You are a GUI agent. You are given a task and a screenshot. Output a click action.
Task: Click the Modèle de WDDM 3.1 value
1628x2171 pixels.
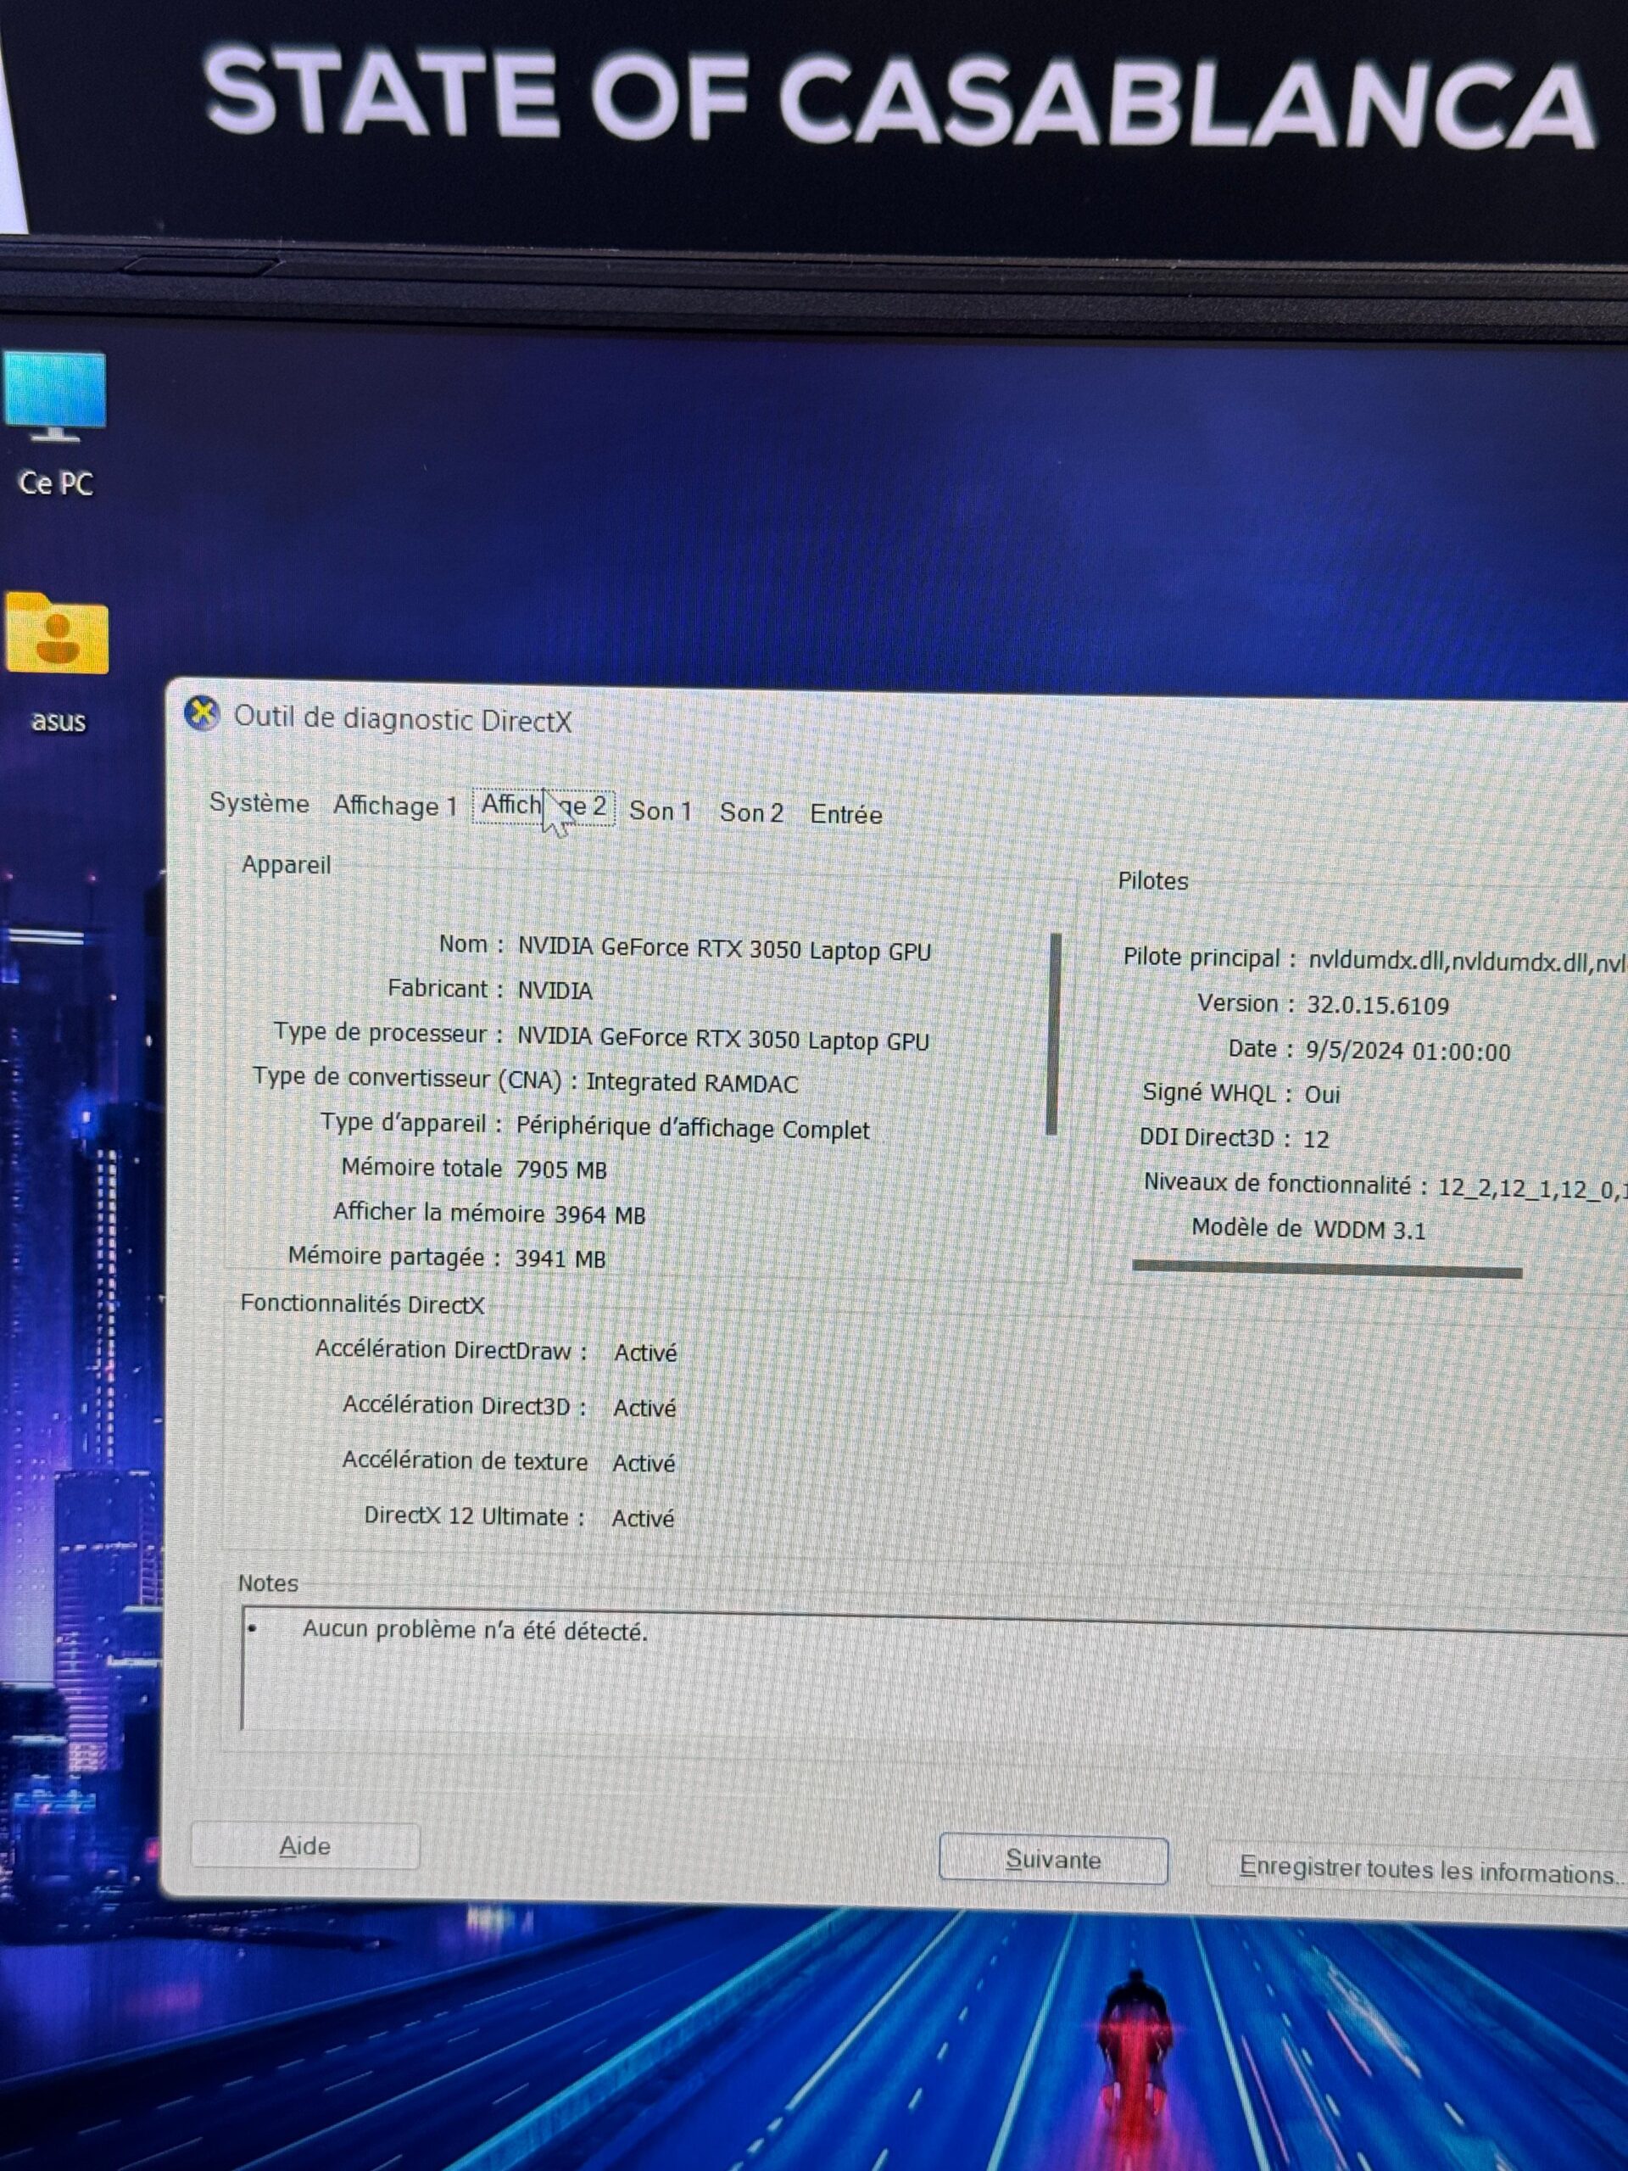tap(1370, 1230)
